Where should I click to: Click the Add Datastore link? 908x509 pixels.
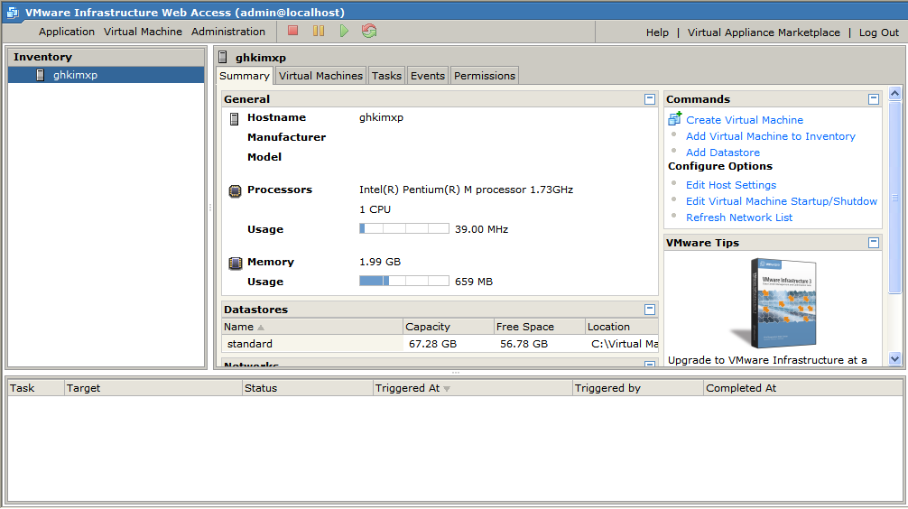click(x=723, y=153)
